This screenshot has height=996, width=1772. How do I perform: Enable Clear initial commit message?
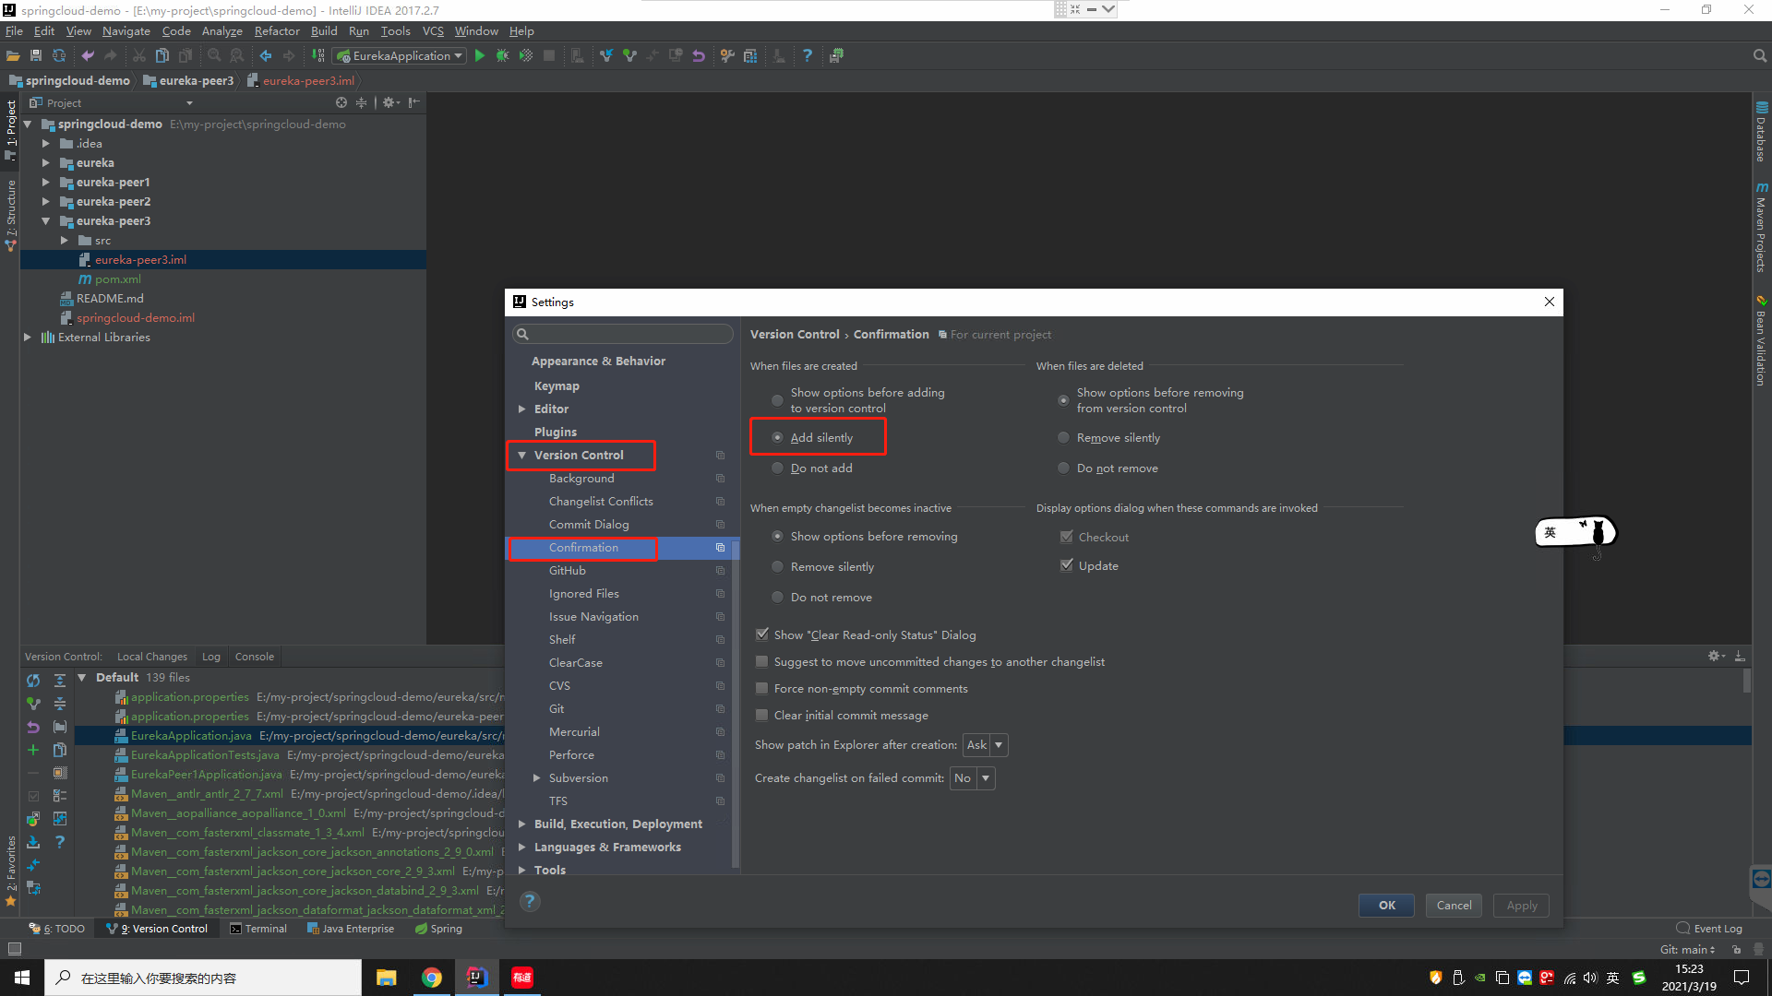(x=762, y=715)
